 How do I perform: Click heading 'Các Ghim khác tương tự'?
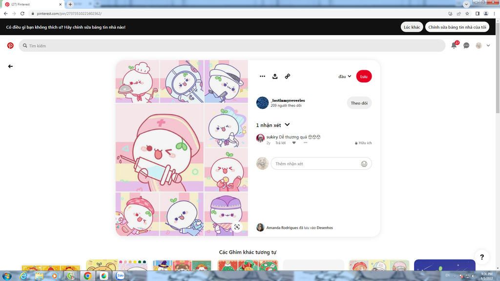point(248,252)
